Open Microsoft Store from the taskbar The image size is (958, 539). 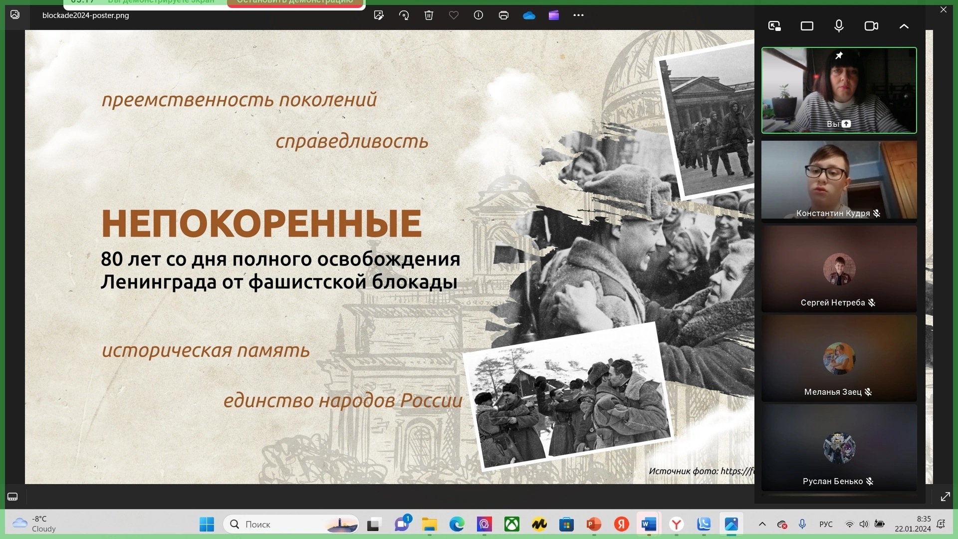566,525
